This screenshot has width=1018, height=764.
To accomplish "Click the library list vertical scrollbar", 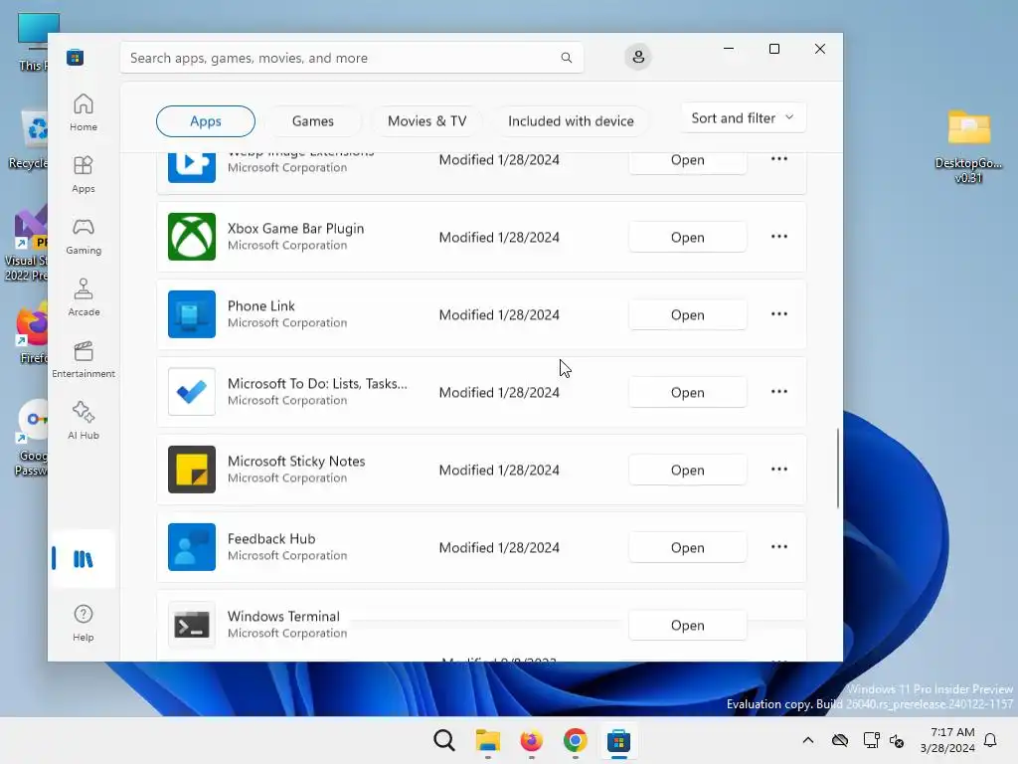I will [837, 468].
